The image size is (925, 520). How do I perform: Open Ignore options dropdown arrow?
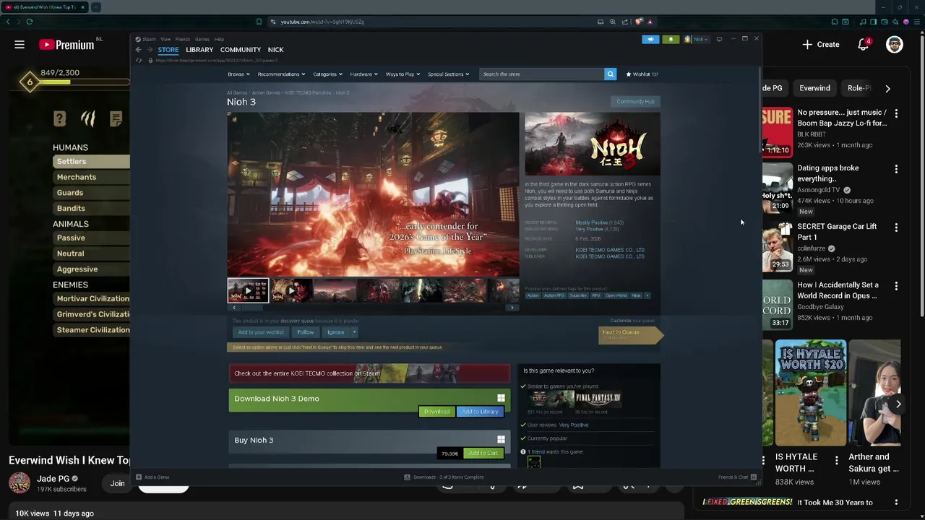353,332
